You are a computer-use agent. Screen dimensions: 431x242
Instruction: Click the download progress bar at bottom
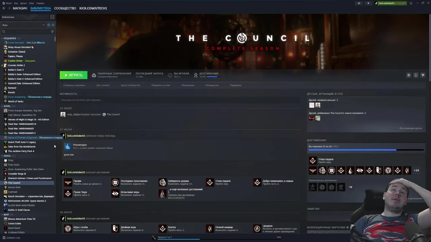[220, 239]
